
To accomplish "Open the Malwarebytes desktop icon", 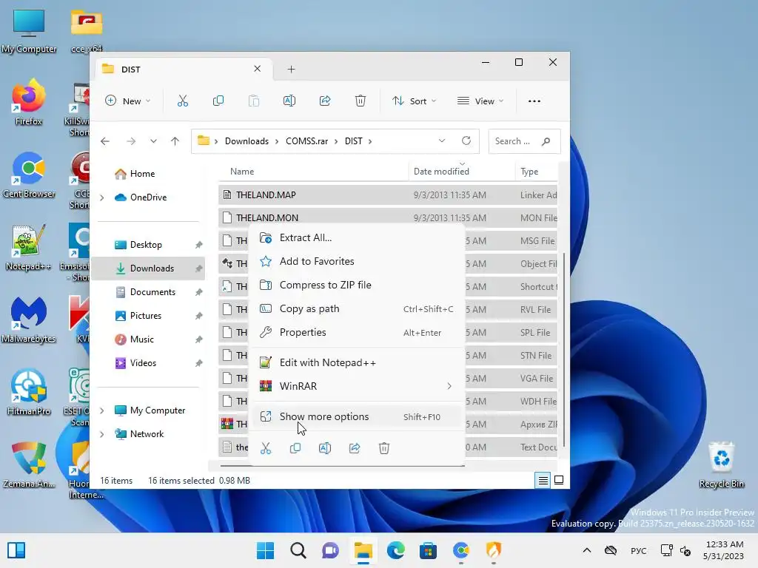I will 29,319.
